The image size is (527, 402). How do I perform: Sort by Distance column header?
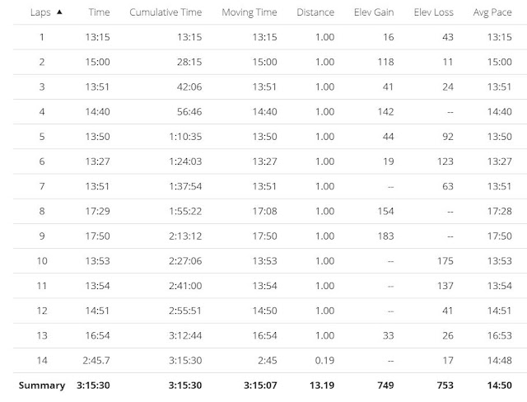pyautogui.click(x=315, y=12)
